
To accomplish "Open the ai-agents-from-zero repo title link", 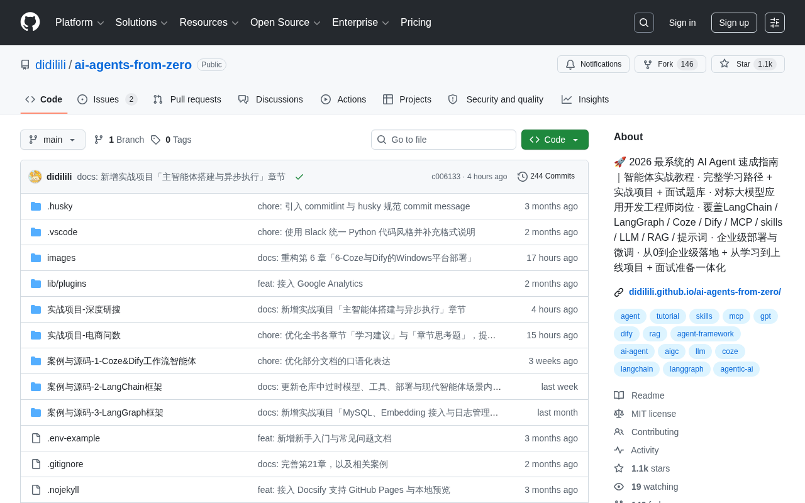I will click(x=133, y=65).
